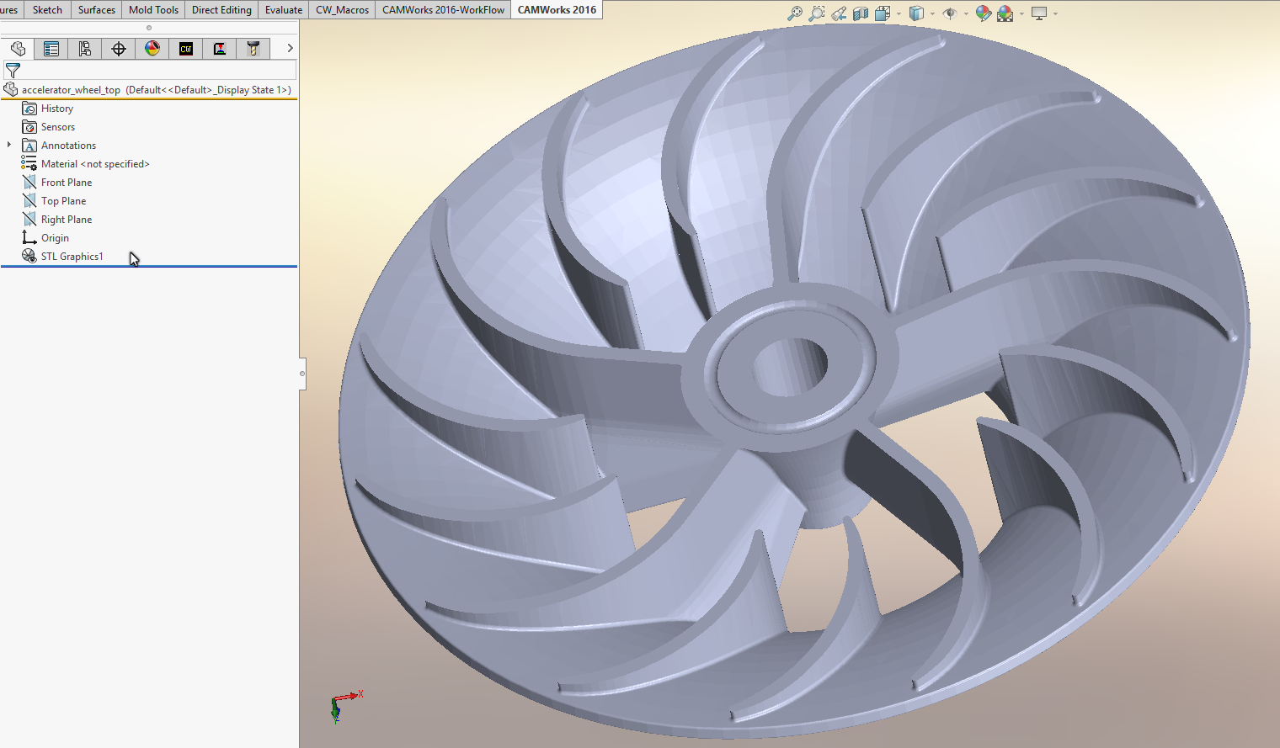Click the Edit Appearance color ball
1280x748 pixels.
[983, 13]
